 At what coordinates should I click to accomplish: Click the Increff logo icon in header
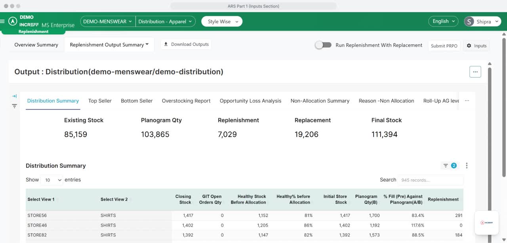click(x=13, y=21)
